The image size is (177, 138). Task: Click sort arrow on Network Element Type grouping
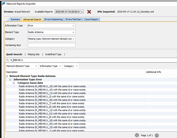pos(36,66)
